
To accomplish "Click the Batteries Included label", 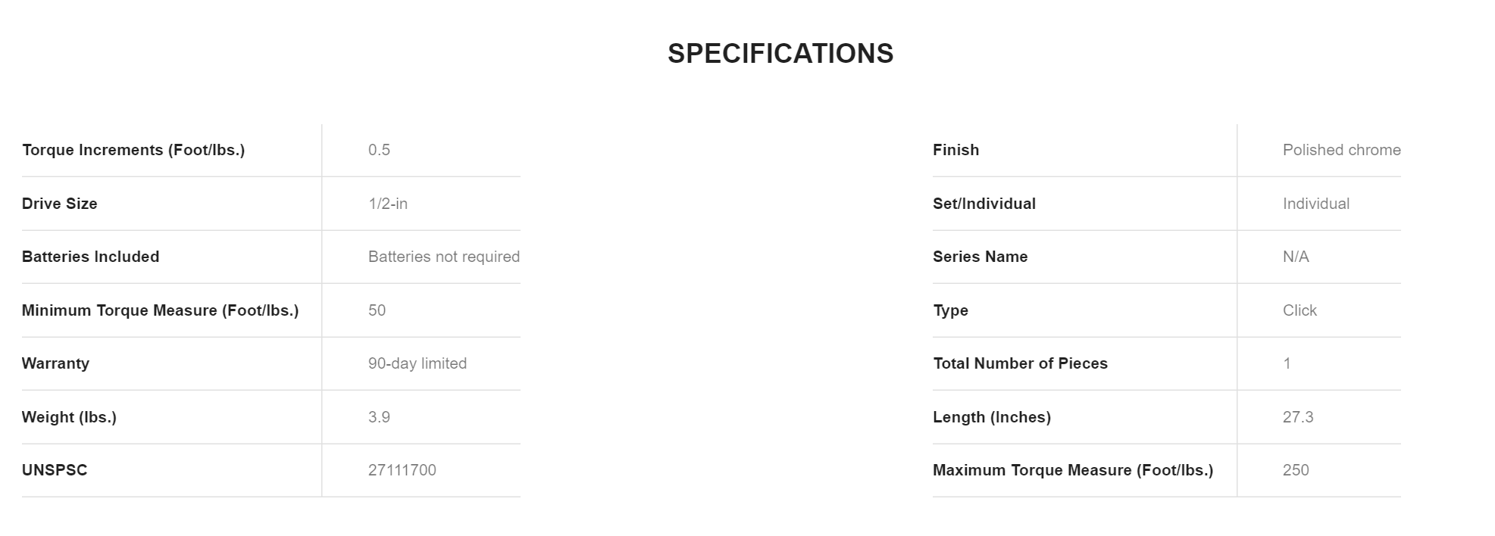I will click(90, 257).
